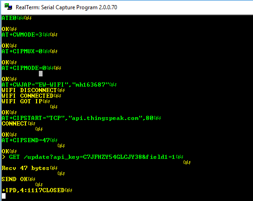The height and width of the screenshot is (201, 253).
Task: Click the window title "RealTerm: Serial Capture Program 2.0.0.70"
Action: coord(66,7)
